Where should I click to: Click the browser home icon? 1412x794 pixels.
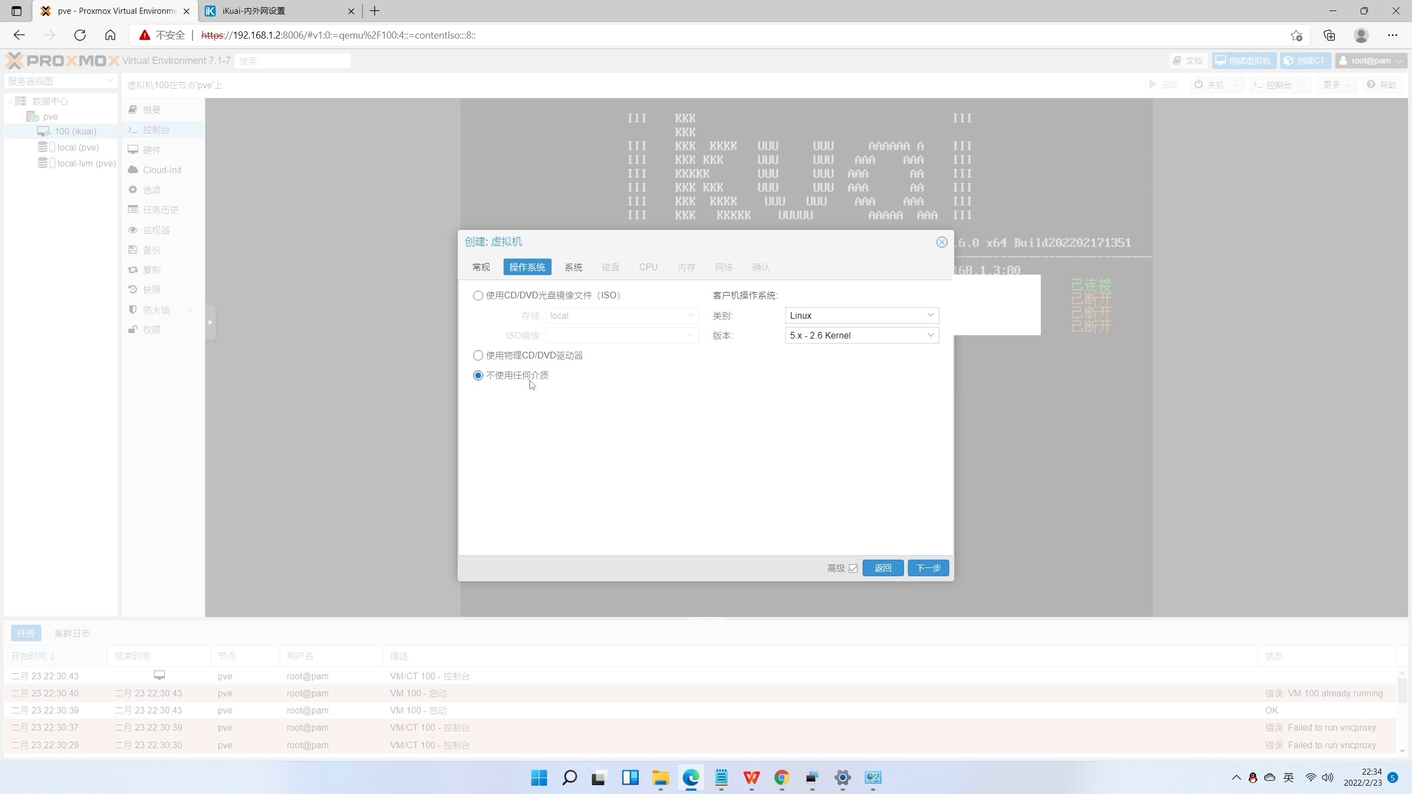click(110, 35)
